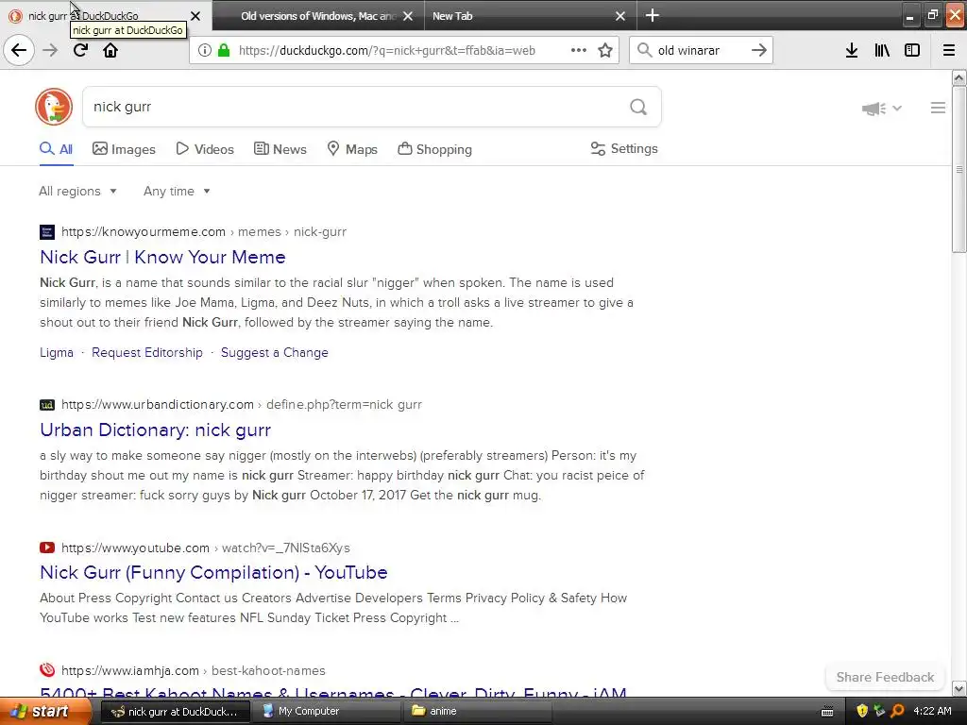
Task: Expand the All regions dropdown
Action: (x=77, y=191)
